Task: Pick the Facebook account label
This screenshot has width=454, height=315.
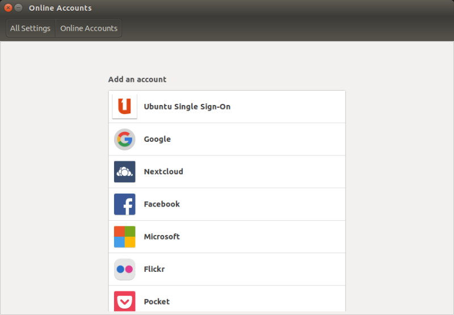Action: click(x=162, y=204)
